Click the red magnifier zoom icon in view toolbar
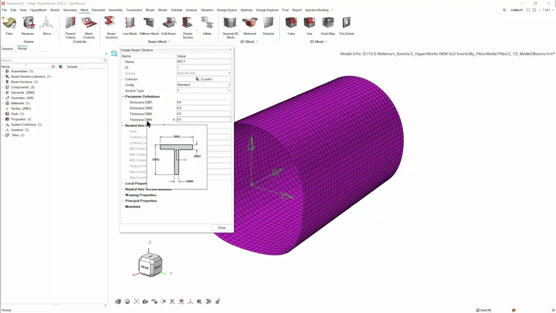Image resolution: width=556 pixels, height=313 pixels. pyautogui.click(x=199, y=301)
